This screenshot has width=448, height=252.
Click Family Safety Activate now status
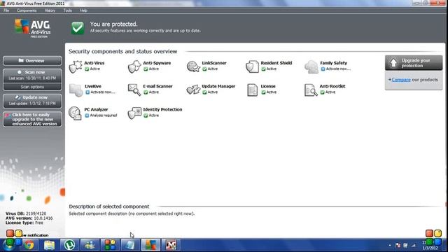336,69
